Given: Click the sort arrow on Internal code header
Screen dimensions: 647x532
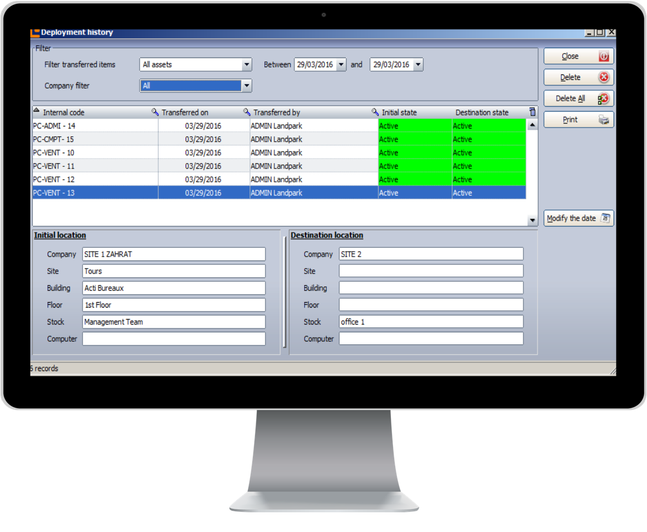Looking at the screenshot, I should click(36, 110).
